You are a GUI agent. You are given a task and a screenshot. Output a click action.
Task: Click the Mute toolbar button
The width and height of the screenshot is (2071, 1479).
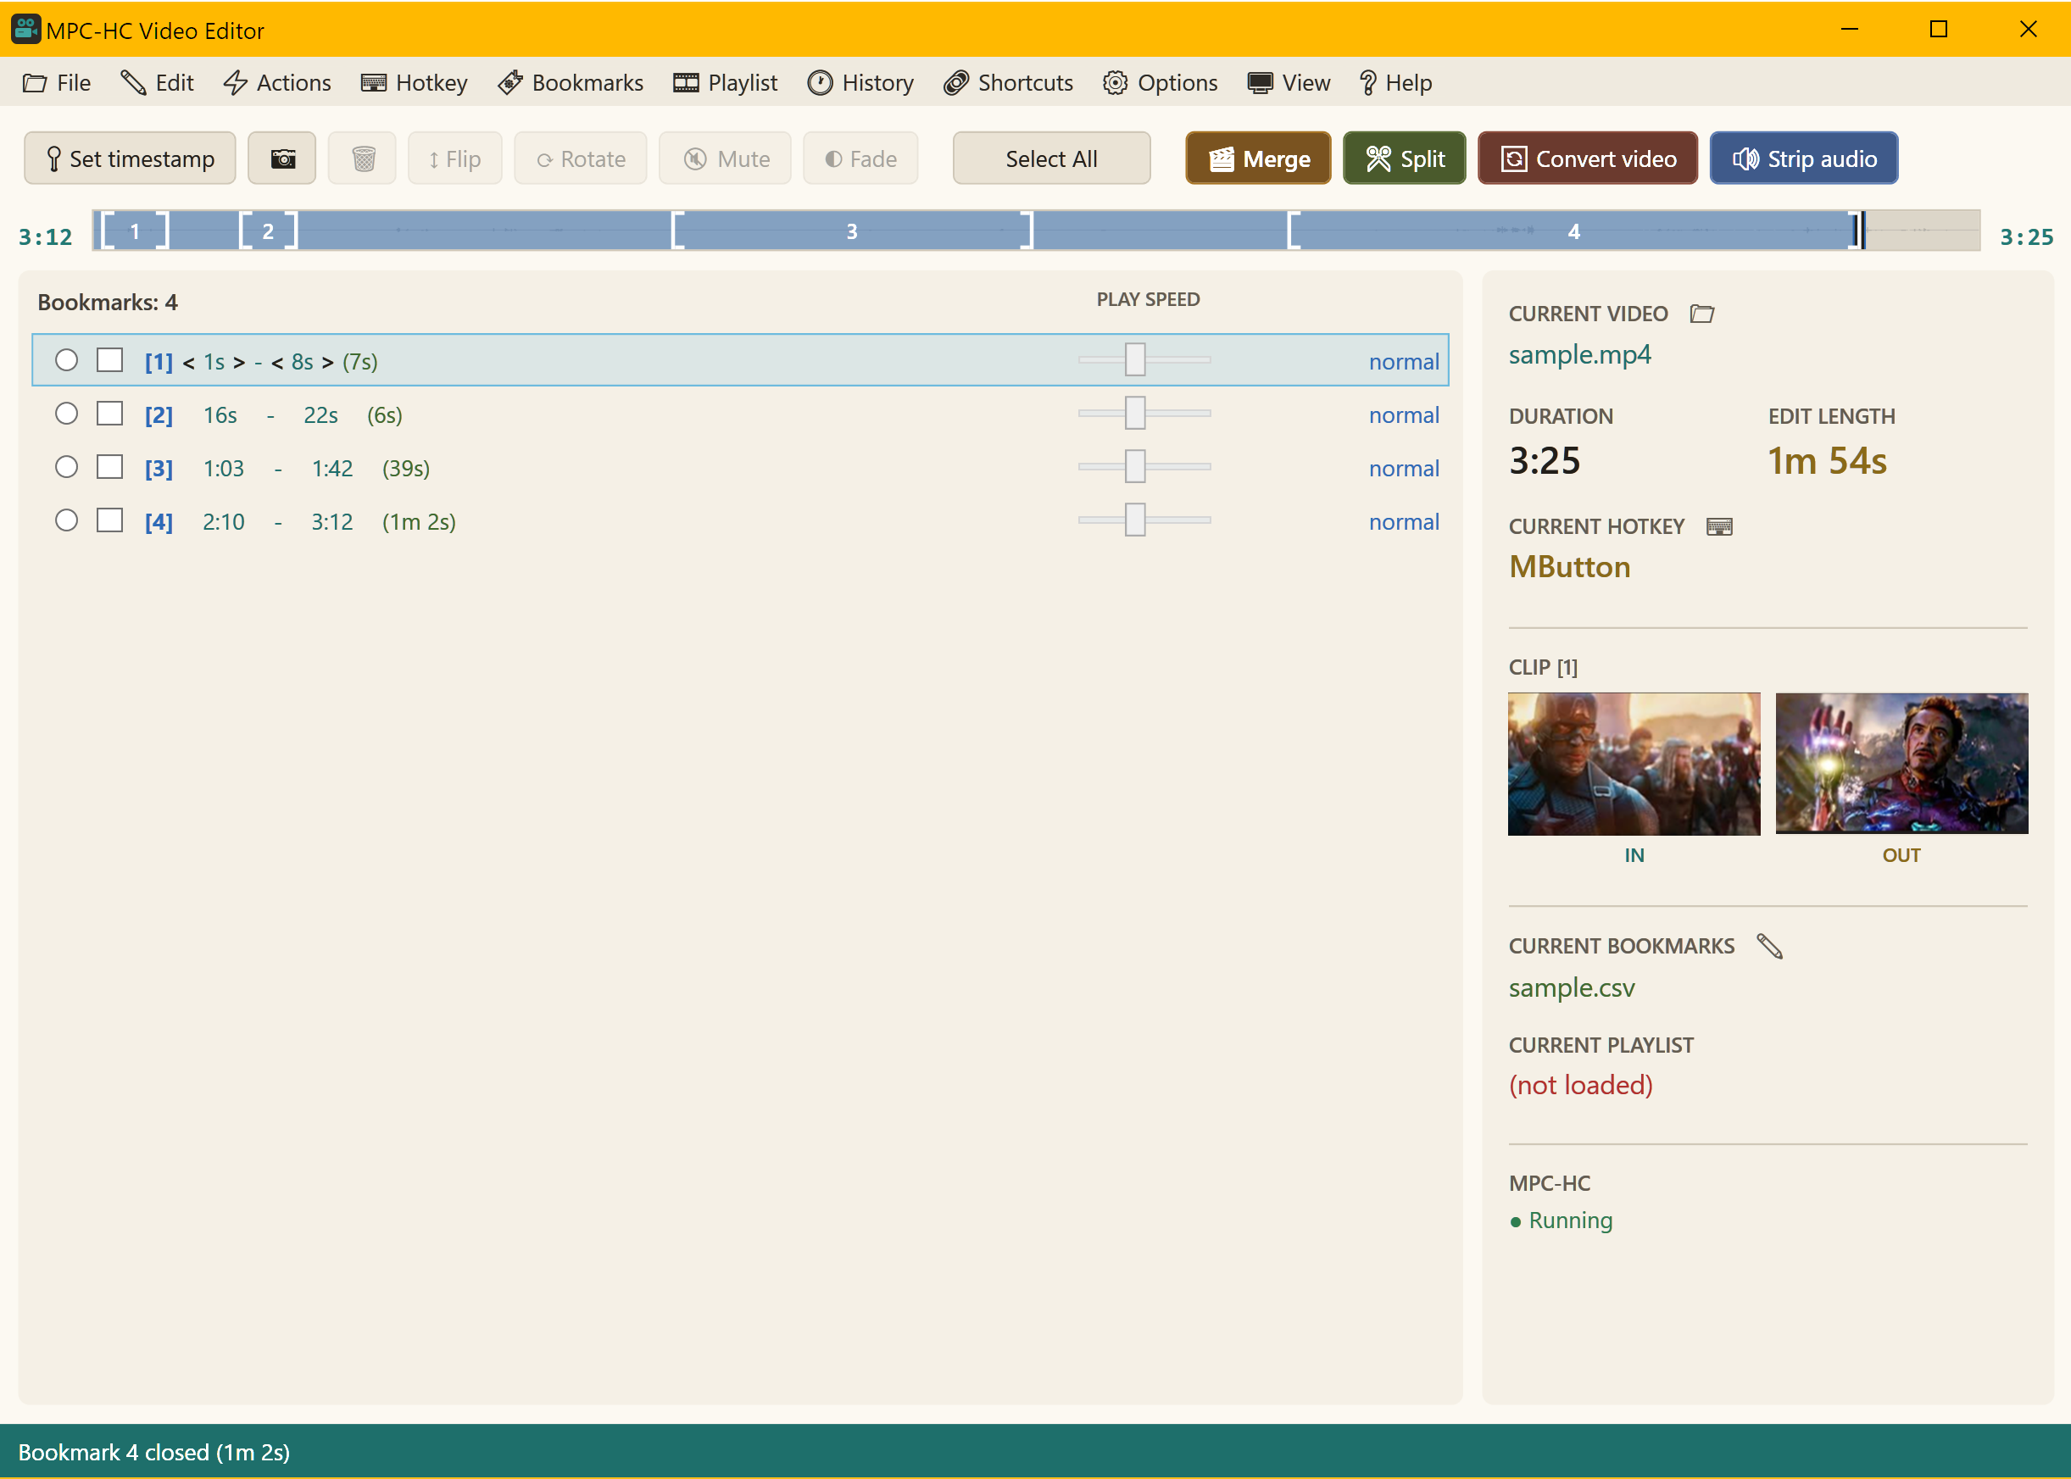725,158
